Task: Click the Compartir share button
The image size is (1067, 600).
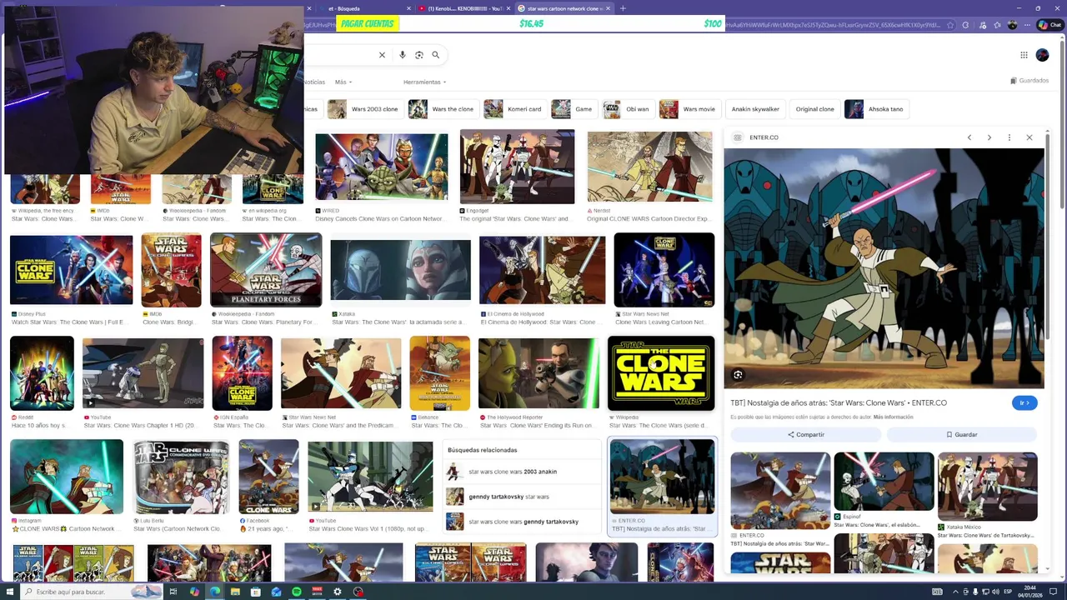Action: tap(805, 434)
